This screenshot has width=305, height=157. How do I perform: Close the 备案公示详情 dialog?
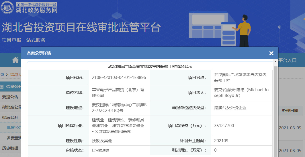(271, 53)
